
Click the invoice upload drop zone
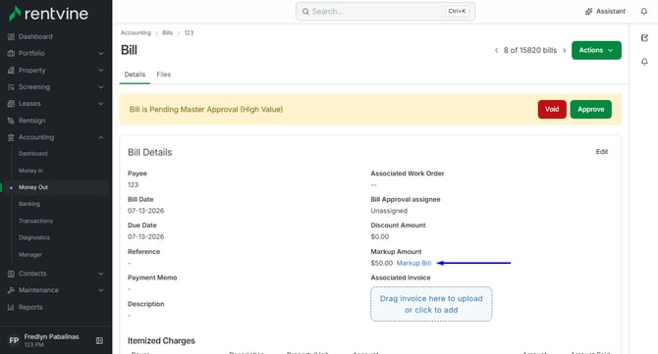point(431,304)
